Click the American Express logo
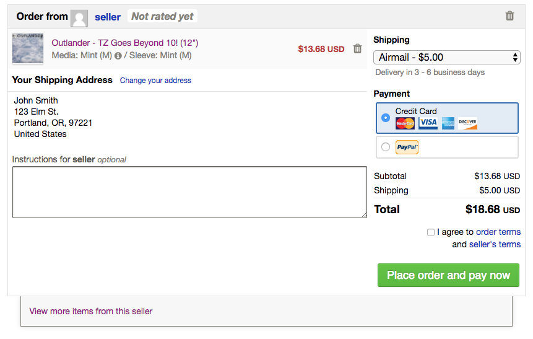 448,123
